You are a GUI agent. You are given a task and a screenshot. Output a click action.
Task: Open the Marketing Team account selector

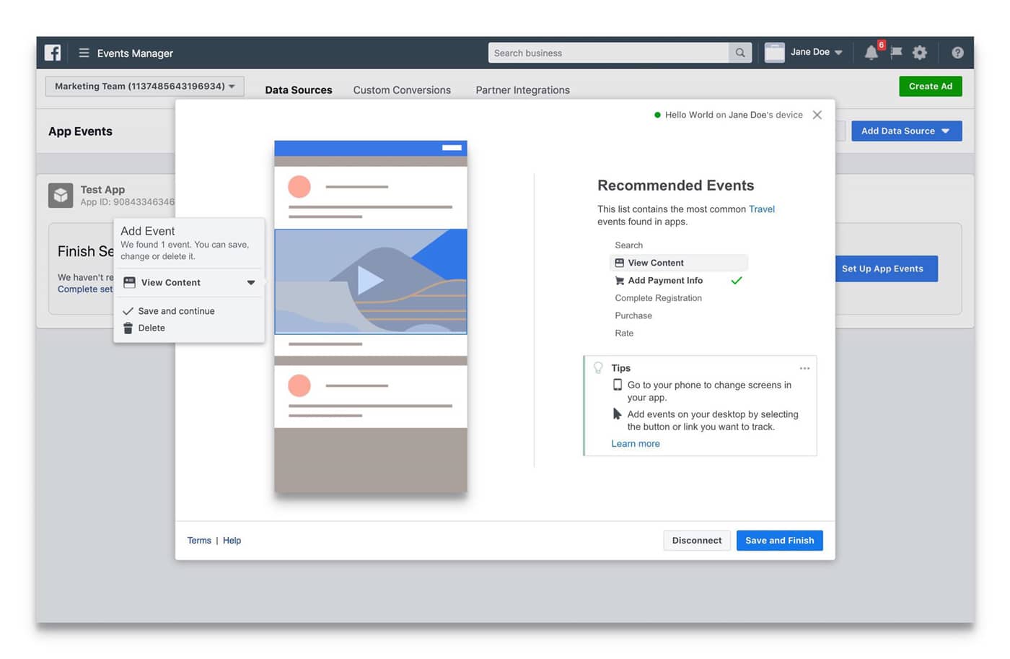click(x=144, y=86)
